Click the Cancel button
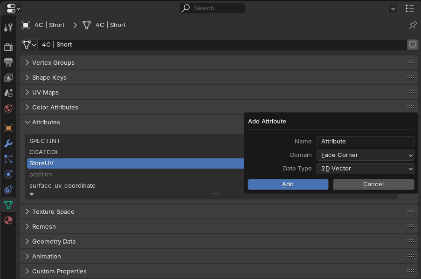 [373, 184]
